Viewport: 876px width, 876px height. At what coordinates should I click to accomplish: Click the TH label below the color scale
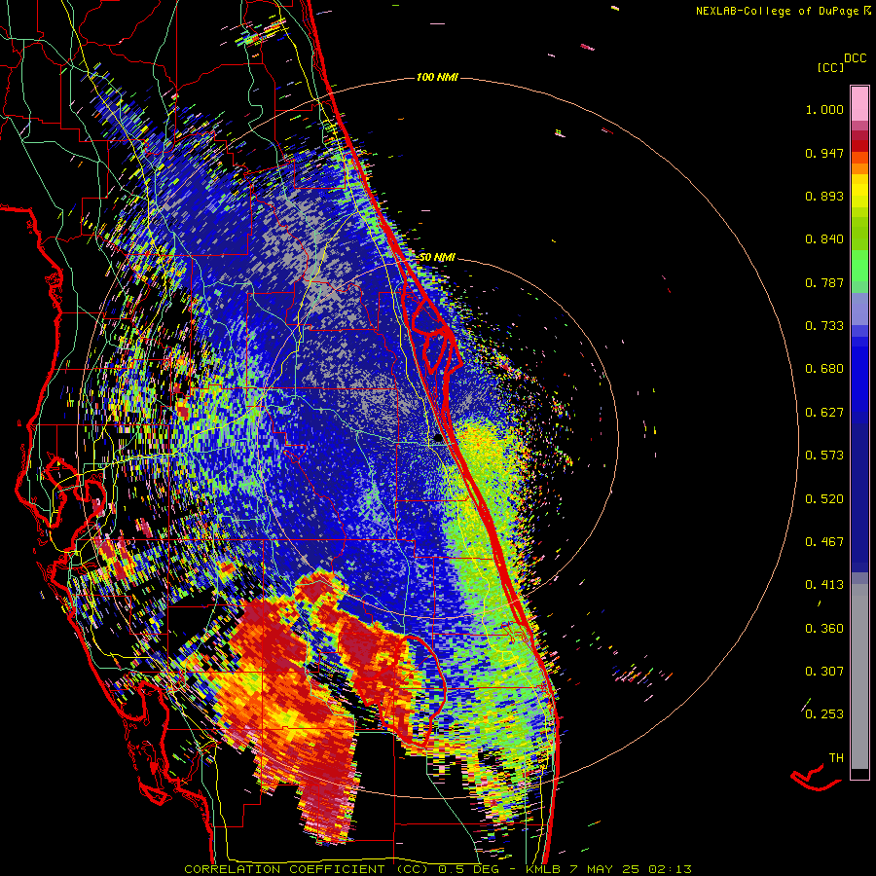pos(836,758)
